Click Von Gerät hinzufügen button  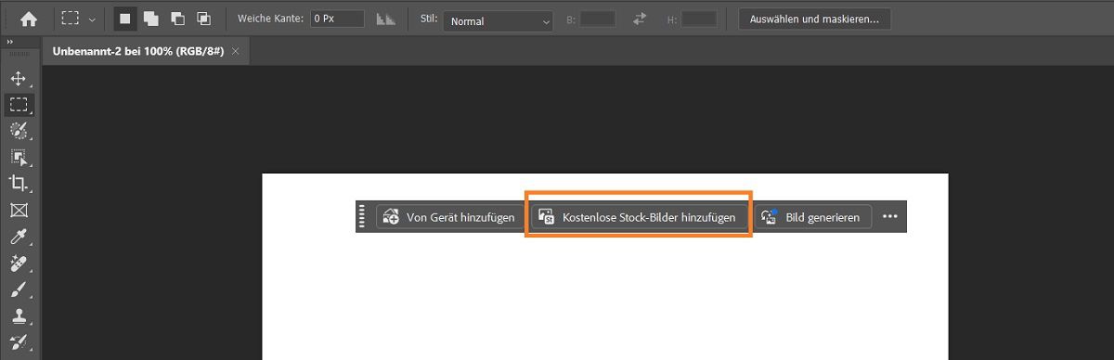point(449,217)
